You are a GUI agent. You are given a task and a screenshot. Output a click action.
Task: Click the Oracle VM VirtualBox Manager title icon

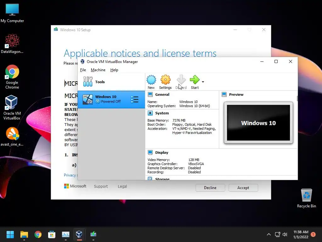tap(82, 61)
